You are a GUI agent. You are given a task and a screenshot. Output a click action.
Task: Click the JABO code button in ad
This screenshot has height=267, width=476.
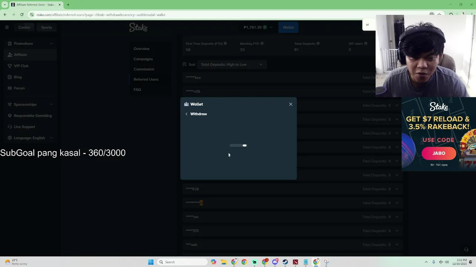point(439,153)
